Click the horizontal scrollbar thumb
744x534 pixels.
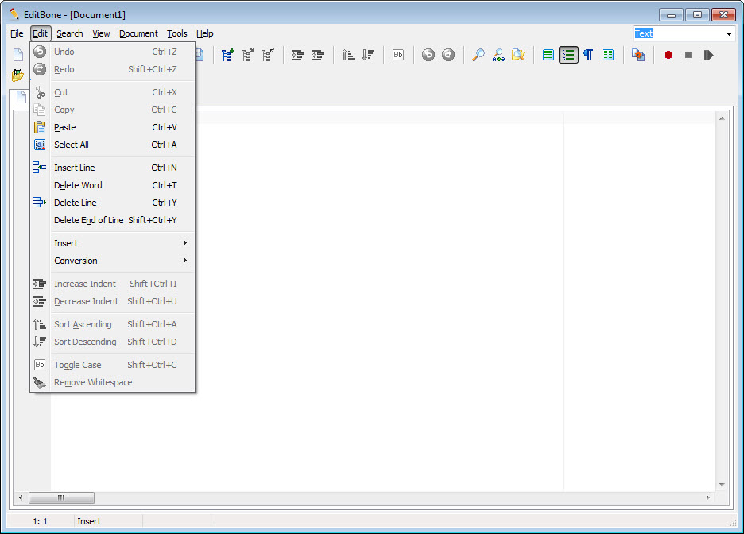click(61, 498)
